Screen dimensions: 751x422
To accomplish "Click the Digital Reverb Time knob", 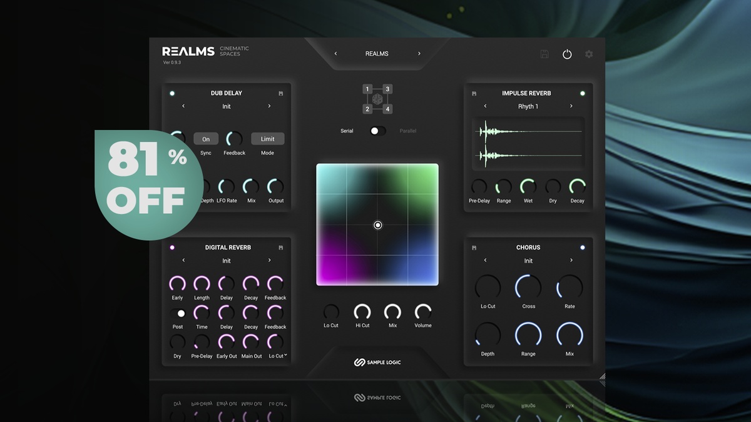I will pos(202,313).
